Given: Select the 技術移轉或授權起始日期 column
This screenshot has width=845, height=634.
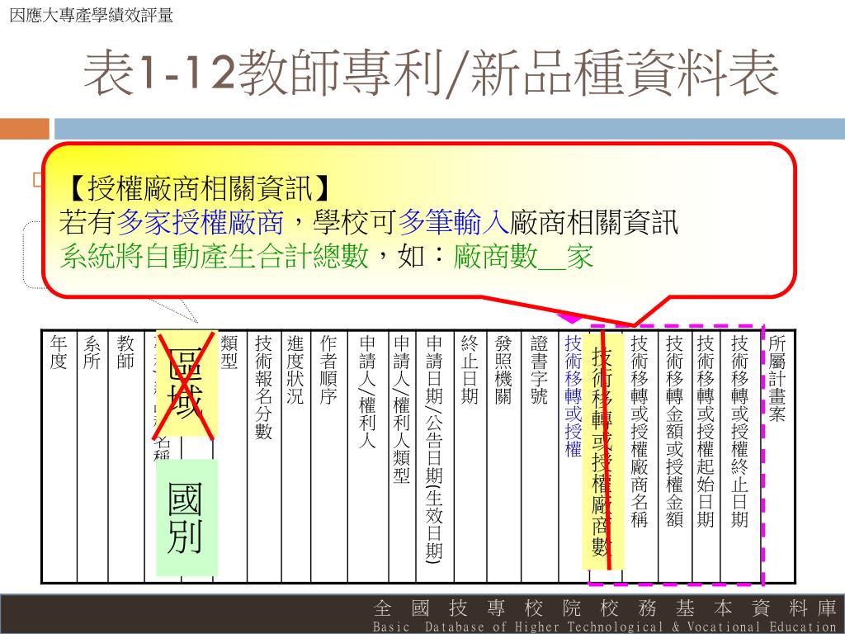Looking at the screenshot, I should 706,431.
